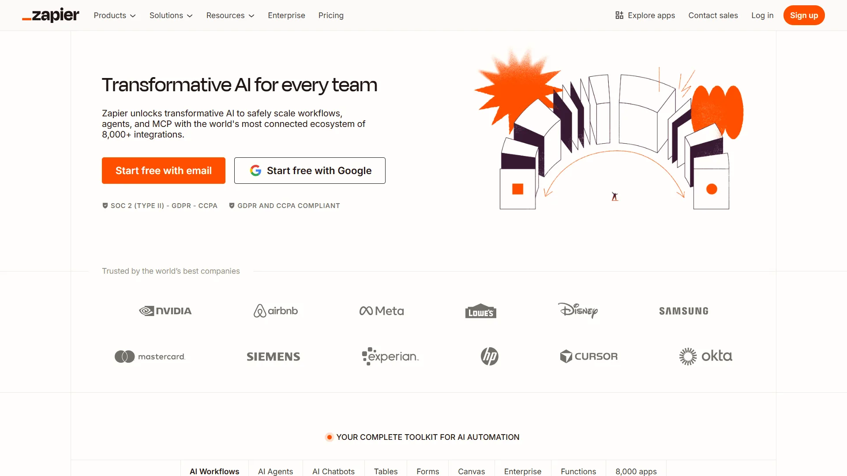The height and width of the screenshot is (476, 847).
Task: Click the Google icon in the signup button
Action: (256, 171)
